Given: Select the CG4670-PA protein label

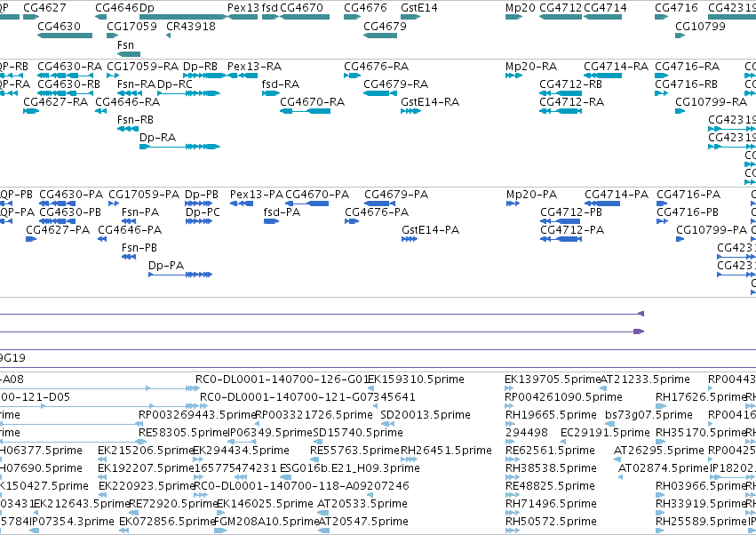Looking at the screenshot, I should tap(317, 195).
